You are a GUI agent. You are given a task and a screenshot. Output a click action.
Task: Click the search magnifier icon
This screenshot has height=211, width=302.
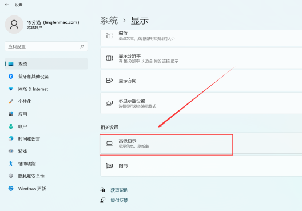[x=82, y=46]
